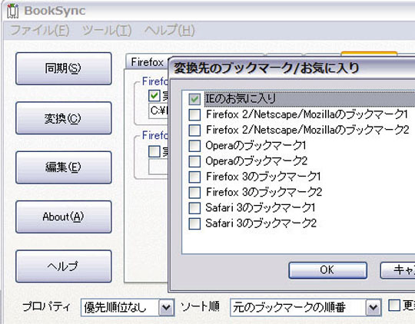Open the ツール(T) menu
415x324 pixels.
coord(107,30)
